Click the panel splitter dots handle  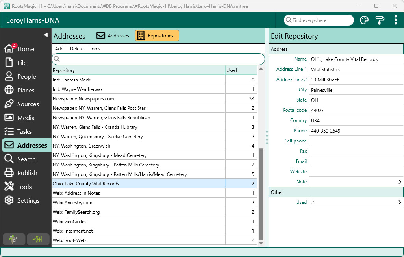point(267,137)
